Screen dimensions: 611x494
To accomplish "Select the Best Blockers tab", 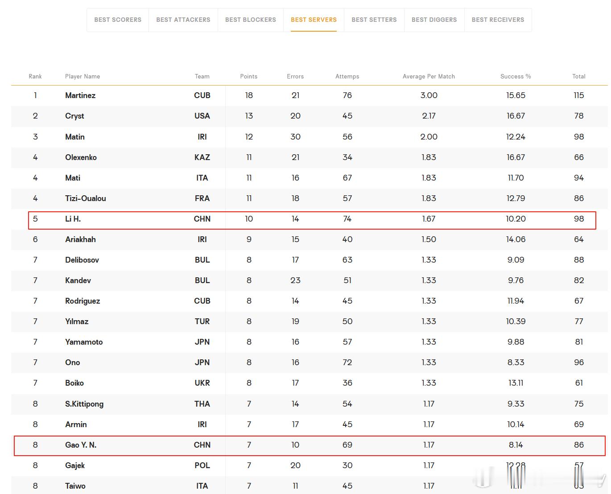I will coord(251,20).
